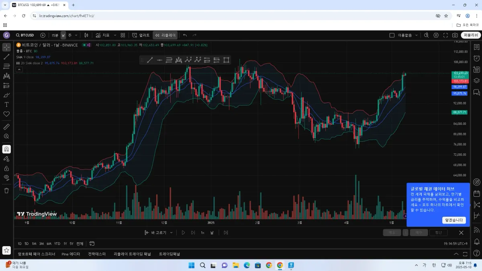Select the ruler measure tool
The image size is (482, 271).
tap(6, 127)
